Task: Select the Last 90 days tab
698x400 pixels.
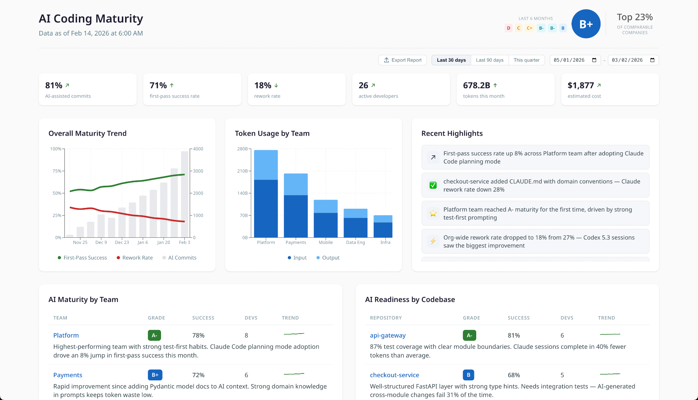Action: tap(490, 60)
